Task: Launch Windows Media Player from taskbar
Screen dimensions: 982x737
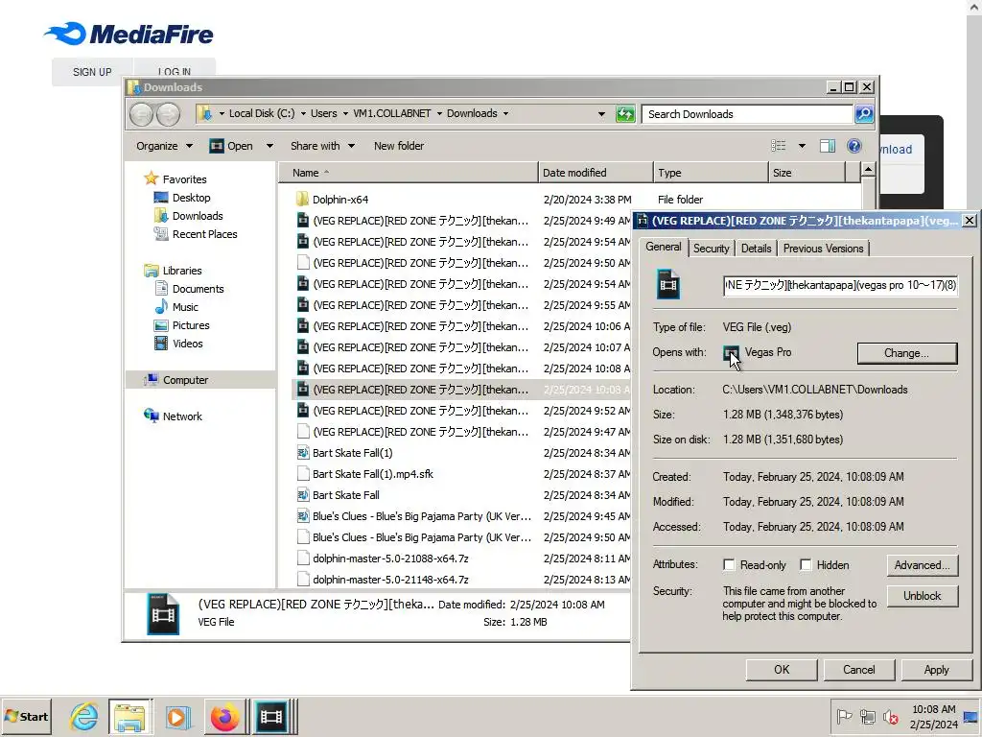Action: 177,716
